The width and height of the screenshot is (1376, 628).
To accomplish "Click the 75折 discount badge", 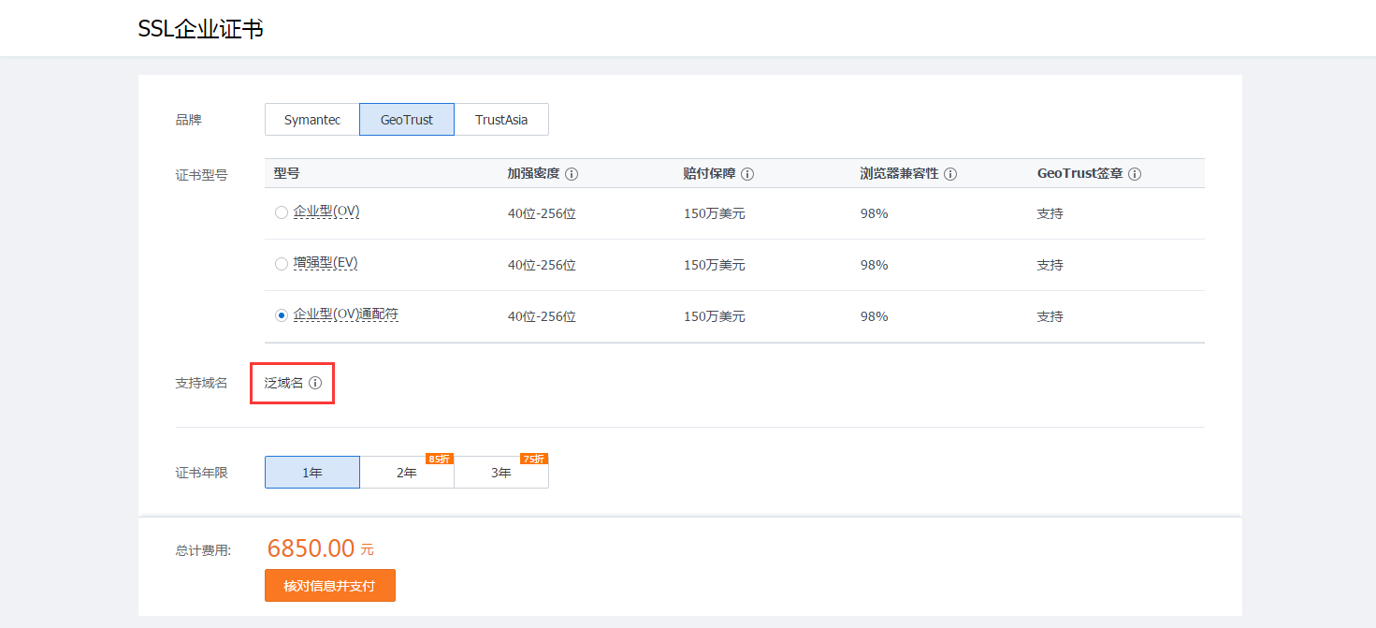I will (533, 459).
